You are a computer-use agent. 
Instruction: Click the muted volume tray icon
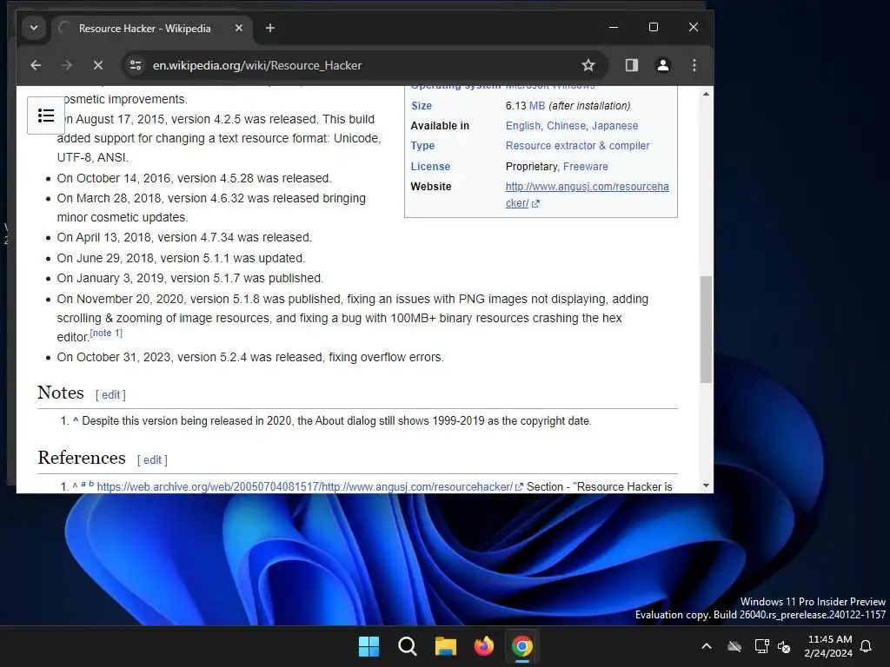(784, 646)
